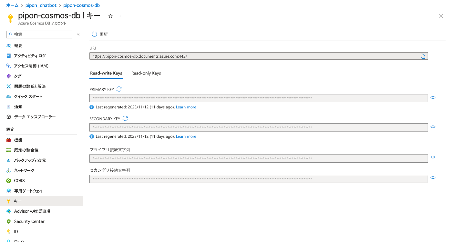Click the 専用ゲートウェイ icon
Image resolution: width=452 pixels, height=242 pixels.
pos(9,191)
